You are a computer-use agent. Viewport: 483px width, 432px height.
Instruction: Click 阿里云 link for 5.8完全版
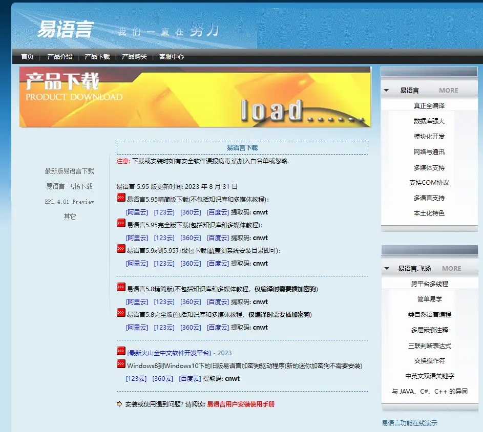coord(137,327)
